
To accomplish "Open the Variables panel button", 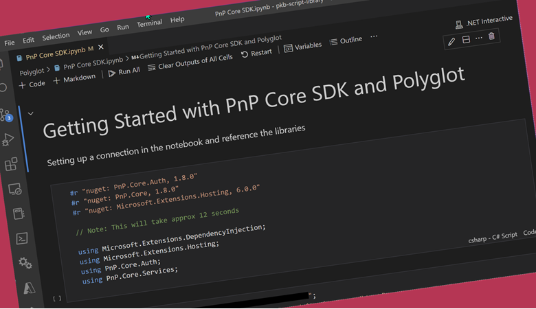I will coord(303,47).
